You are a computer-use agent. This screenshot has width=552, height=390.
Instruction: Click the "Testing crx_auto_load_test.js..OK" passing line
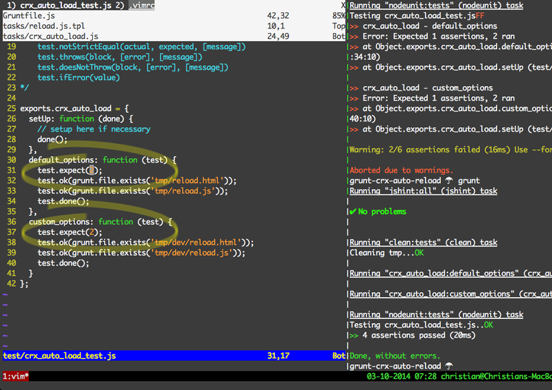click(422, 325)
